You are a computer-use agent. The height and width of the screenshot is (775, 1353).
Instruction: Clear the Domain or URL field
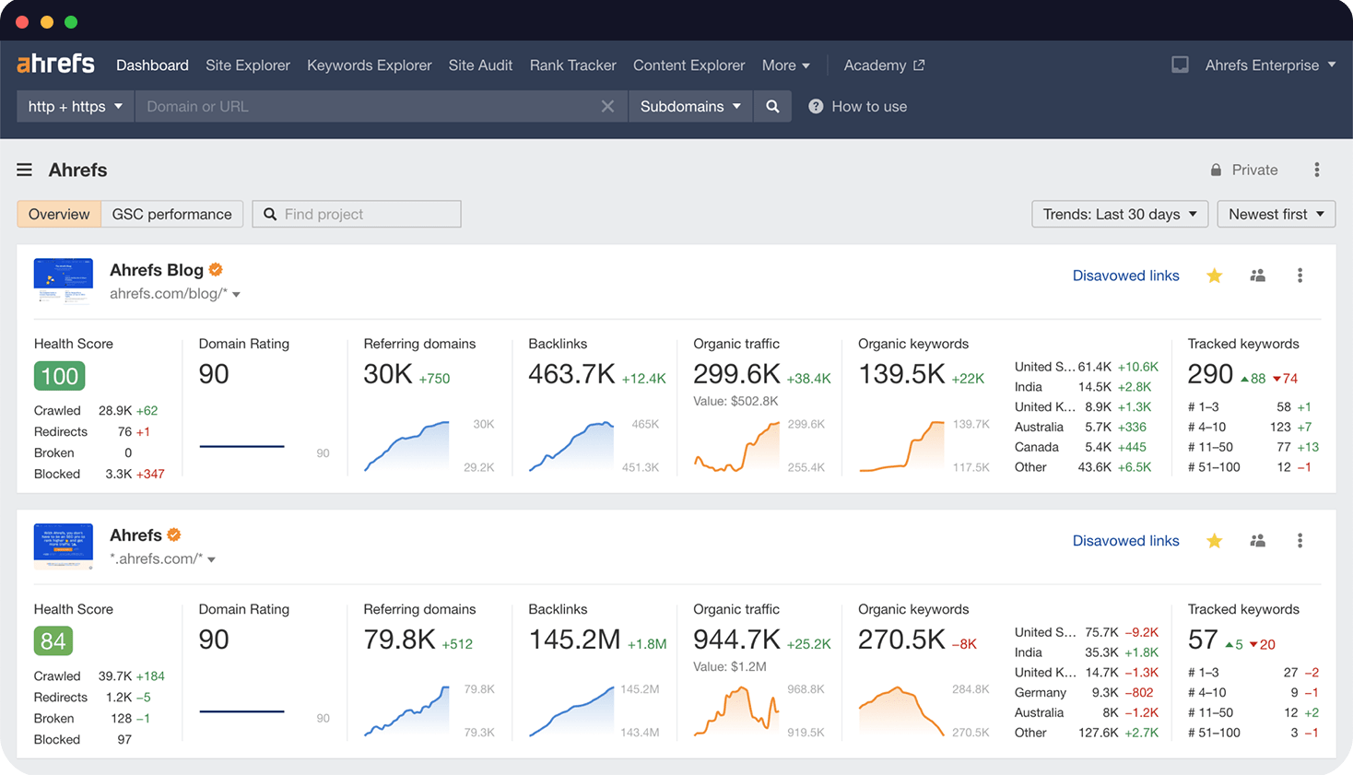[x=607, y=106]
